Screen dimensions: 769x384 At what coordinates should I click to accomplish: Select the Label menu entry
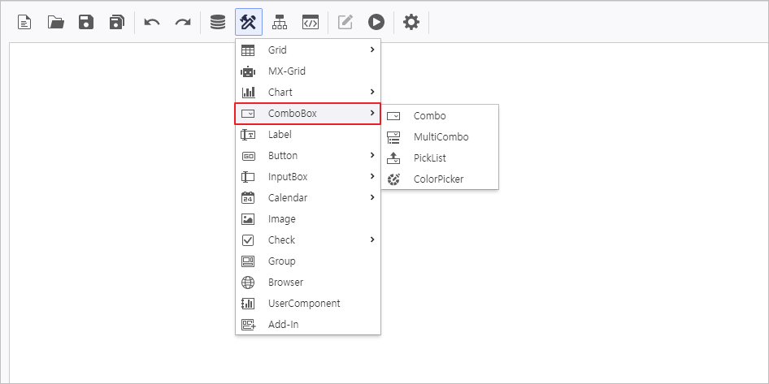[x=280, y=135]
